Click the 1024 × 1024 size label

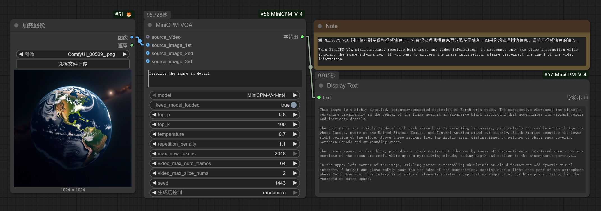click(x=73, y=190)
